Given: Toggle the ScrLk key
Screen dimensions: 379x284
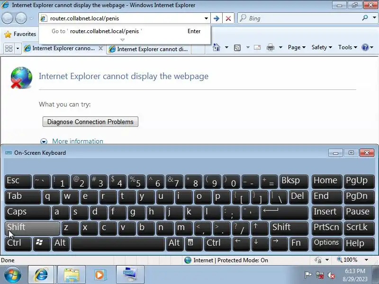Looking at the screenshot, I should tap(359, 228).
